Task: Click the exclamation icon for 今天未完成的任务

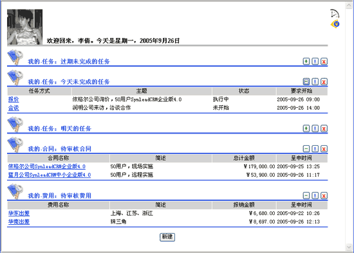Action: pyautogui.click(x=315, y=82)
